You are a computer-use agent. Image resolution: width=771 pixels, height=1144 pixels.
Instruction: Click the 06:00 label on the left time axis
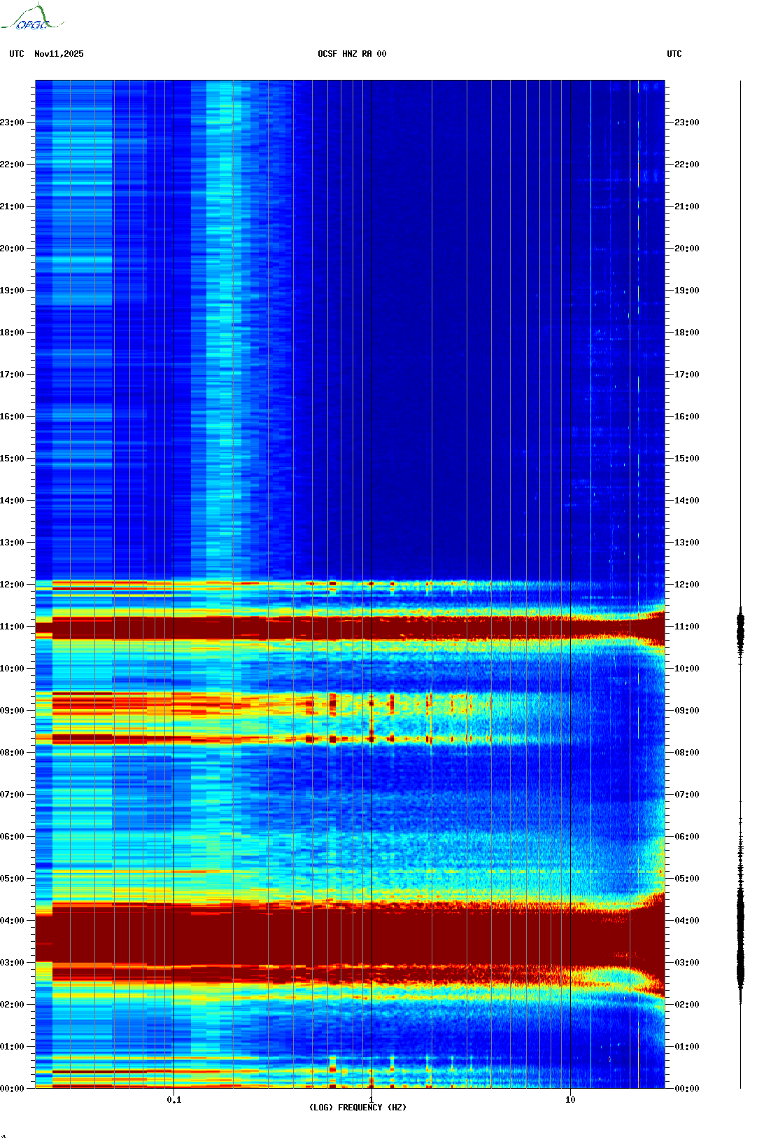coord(12,837)
